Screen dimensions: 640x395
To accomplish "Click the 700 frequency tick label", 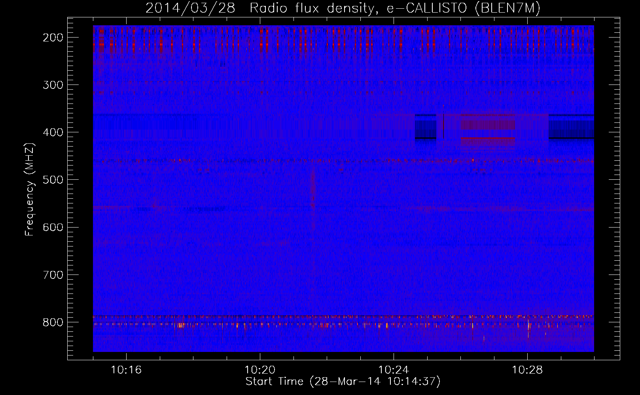I will pyautogui.click(x=53, y=275).
